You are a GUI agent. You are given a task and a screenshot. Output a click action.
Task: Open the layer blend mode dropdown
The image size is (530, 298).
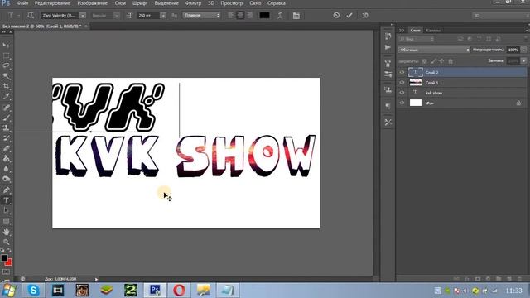[x=434, y=50]
